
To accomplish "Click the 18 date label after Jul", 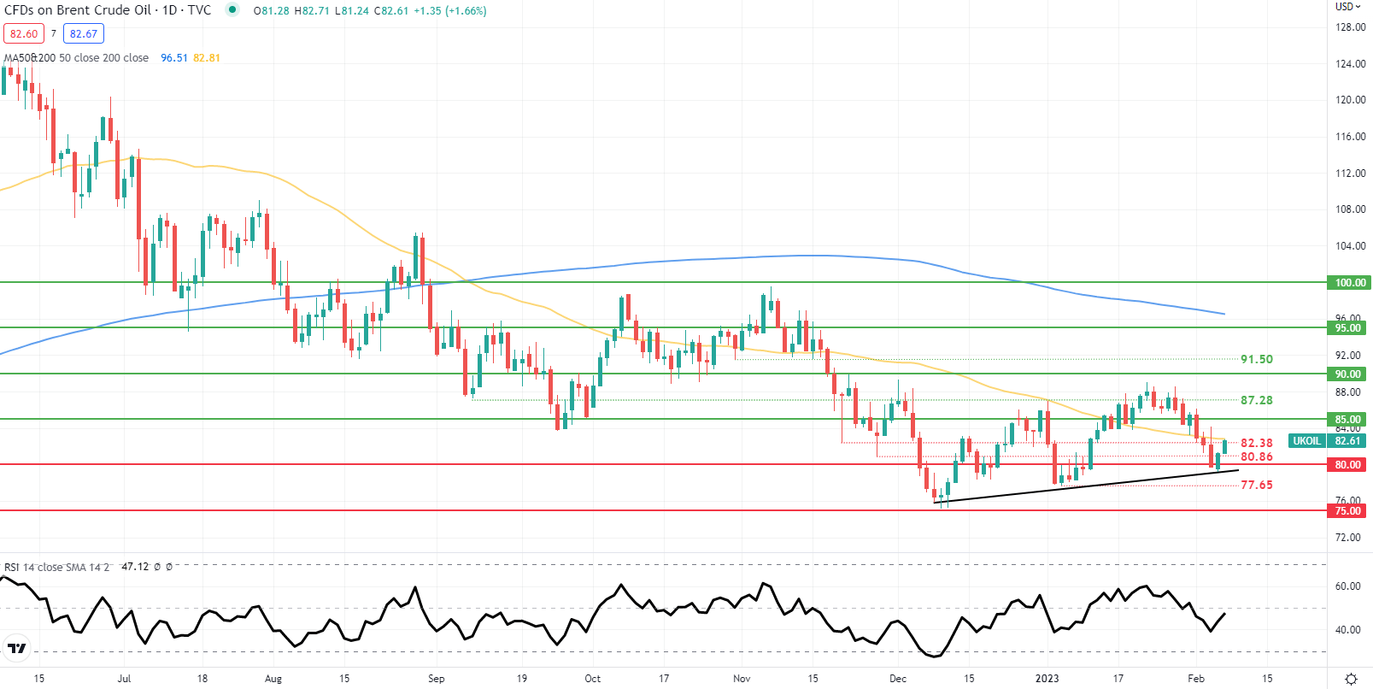I will click(202, 679).
